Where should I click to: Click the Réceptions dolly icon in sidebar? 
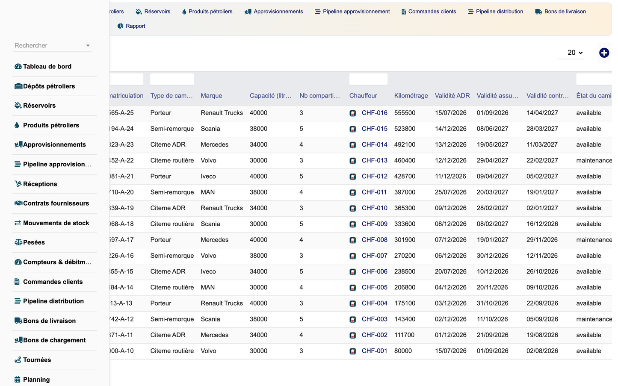click(18, 184)
